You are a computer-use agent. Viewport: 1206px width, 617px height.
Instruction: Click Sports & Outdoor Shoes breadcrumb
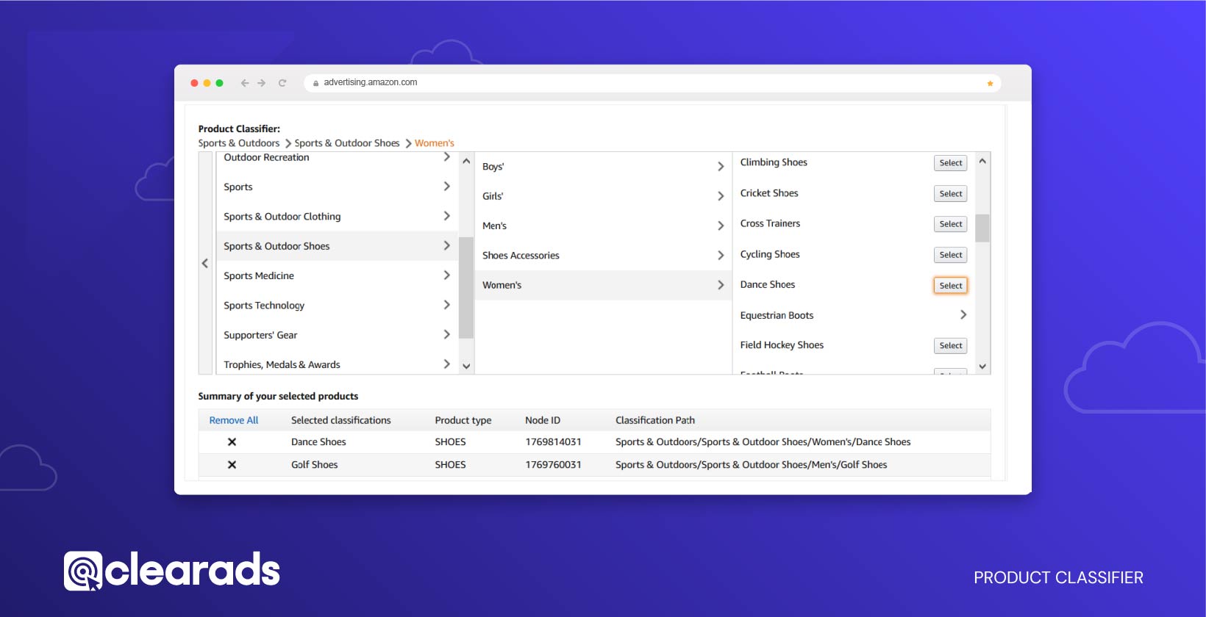point(347,143)
